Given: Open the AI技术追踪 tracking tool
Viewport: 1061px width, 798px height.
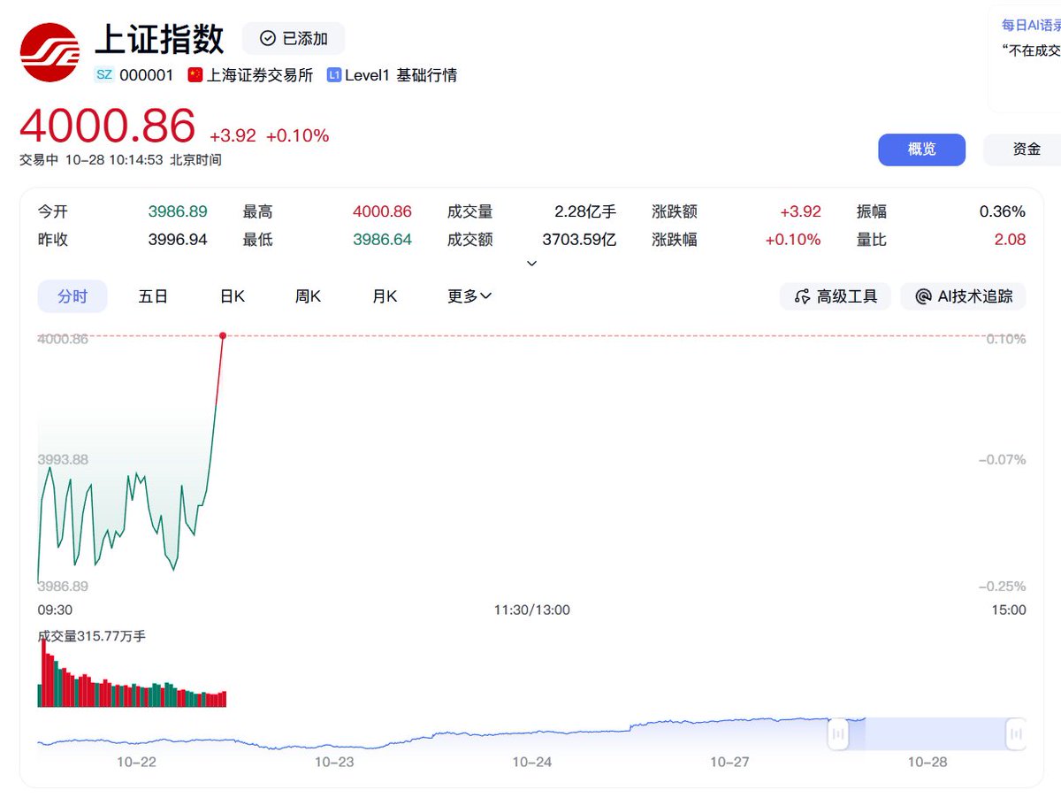Looking at the screenshot, I should (963, 296).
